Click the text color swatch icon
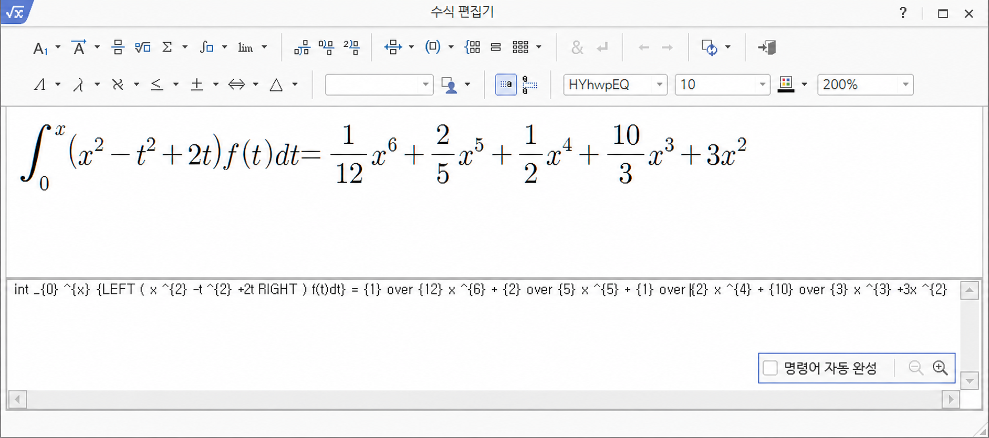This screenshot has height=438, width=989. (786, 84)
